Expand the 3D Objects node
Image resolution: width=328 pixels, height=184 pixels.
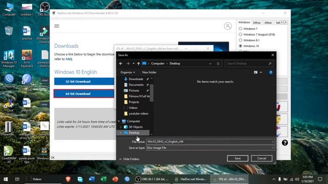[120, 127]
